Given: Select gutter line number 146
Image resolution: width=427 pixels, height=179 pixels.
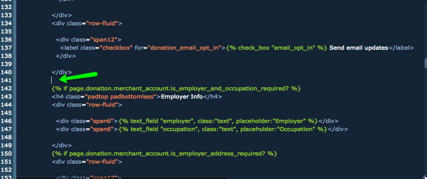Looking at the screenshot, I should click(6, 121).
